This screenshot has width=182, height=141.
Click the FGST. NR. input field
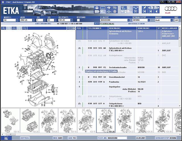[x=117, y=138]
